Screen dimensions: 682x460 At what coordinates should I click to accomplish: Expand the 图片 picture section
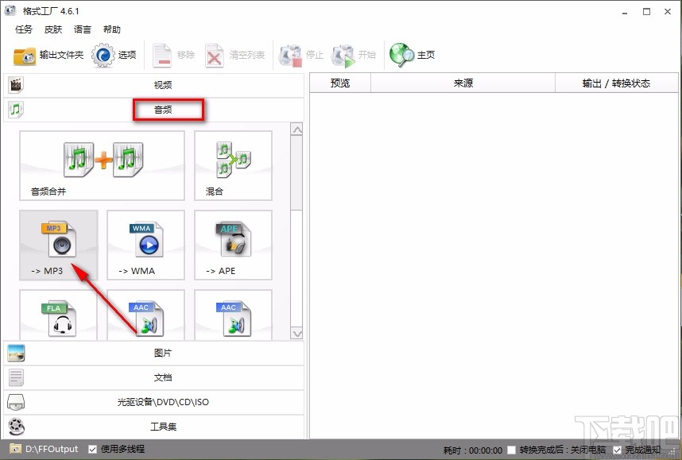163,353
